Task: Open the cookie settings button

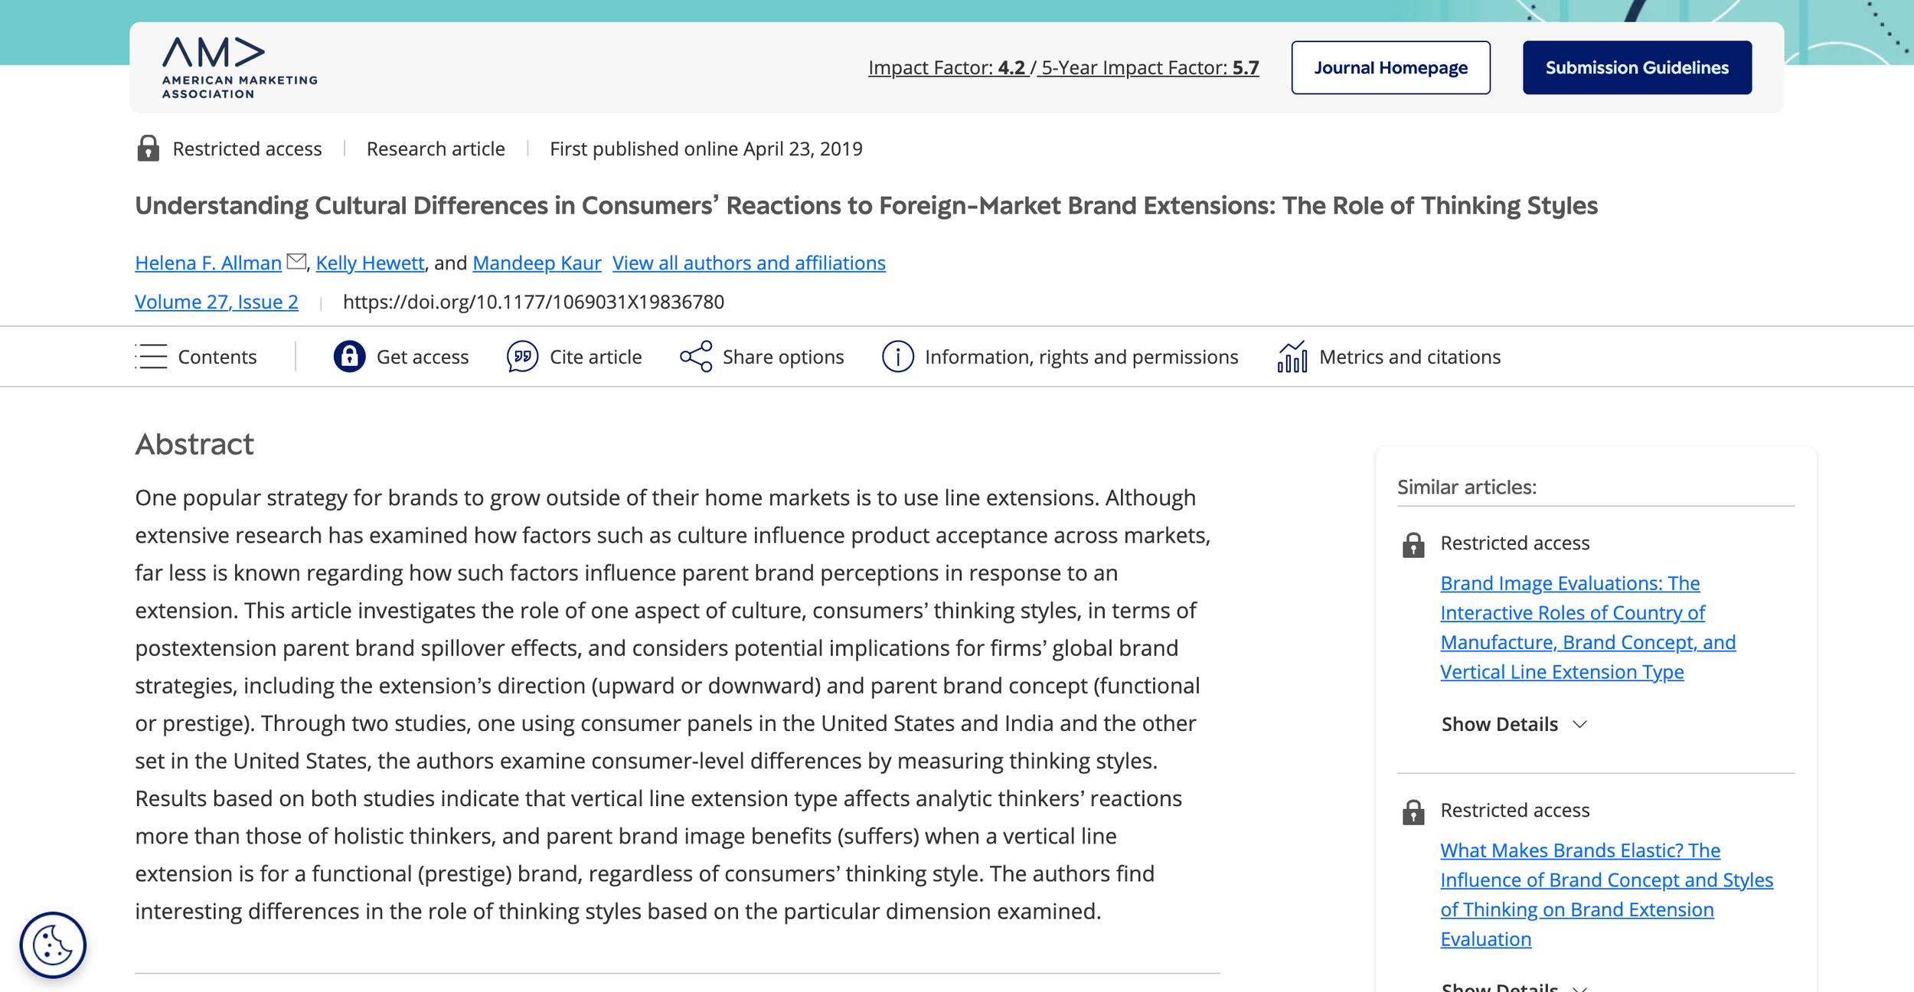Action: click(x=53, y=945)
